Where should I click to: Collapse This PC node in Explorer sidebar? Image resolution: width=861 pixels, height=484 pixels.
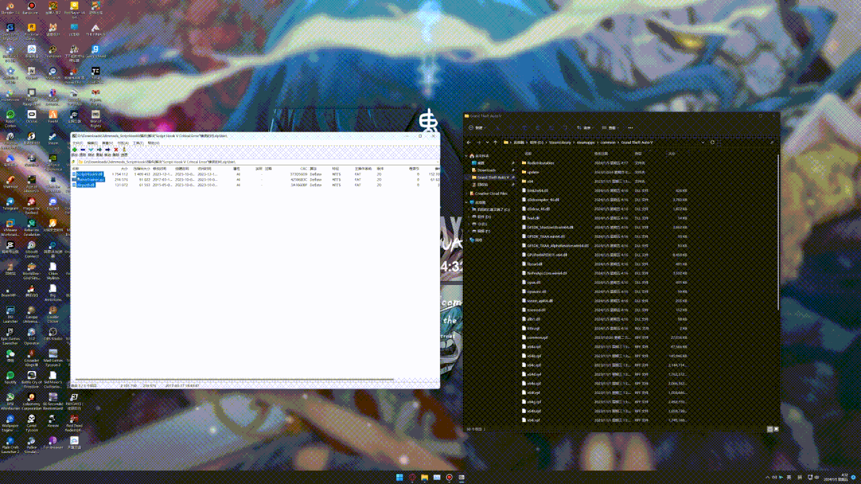(x=466, y=202)
